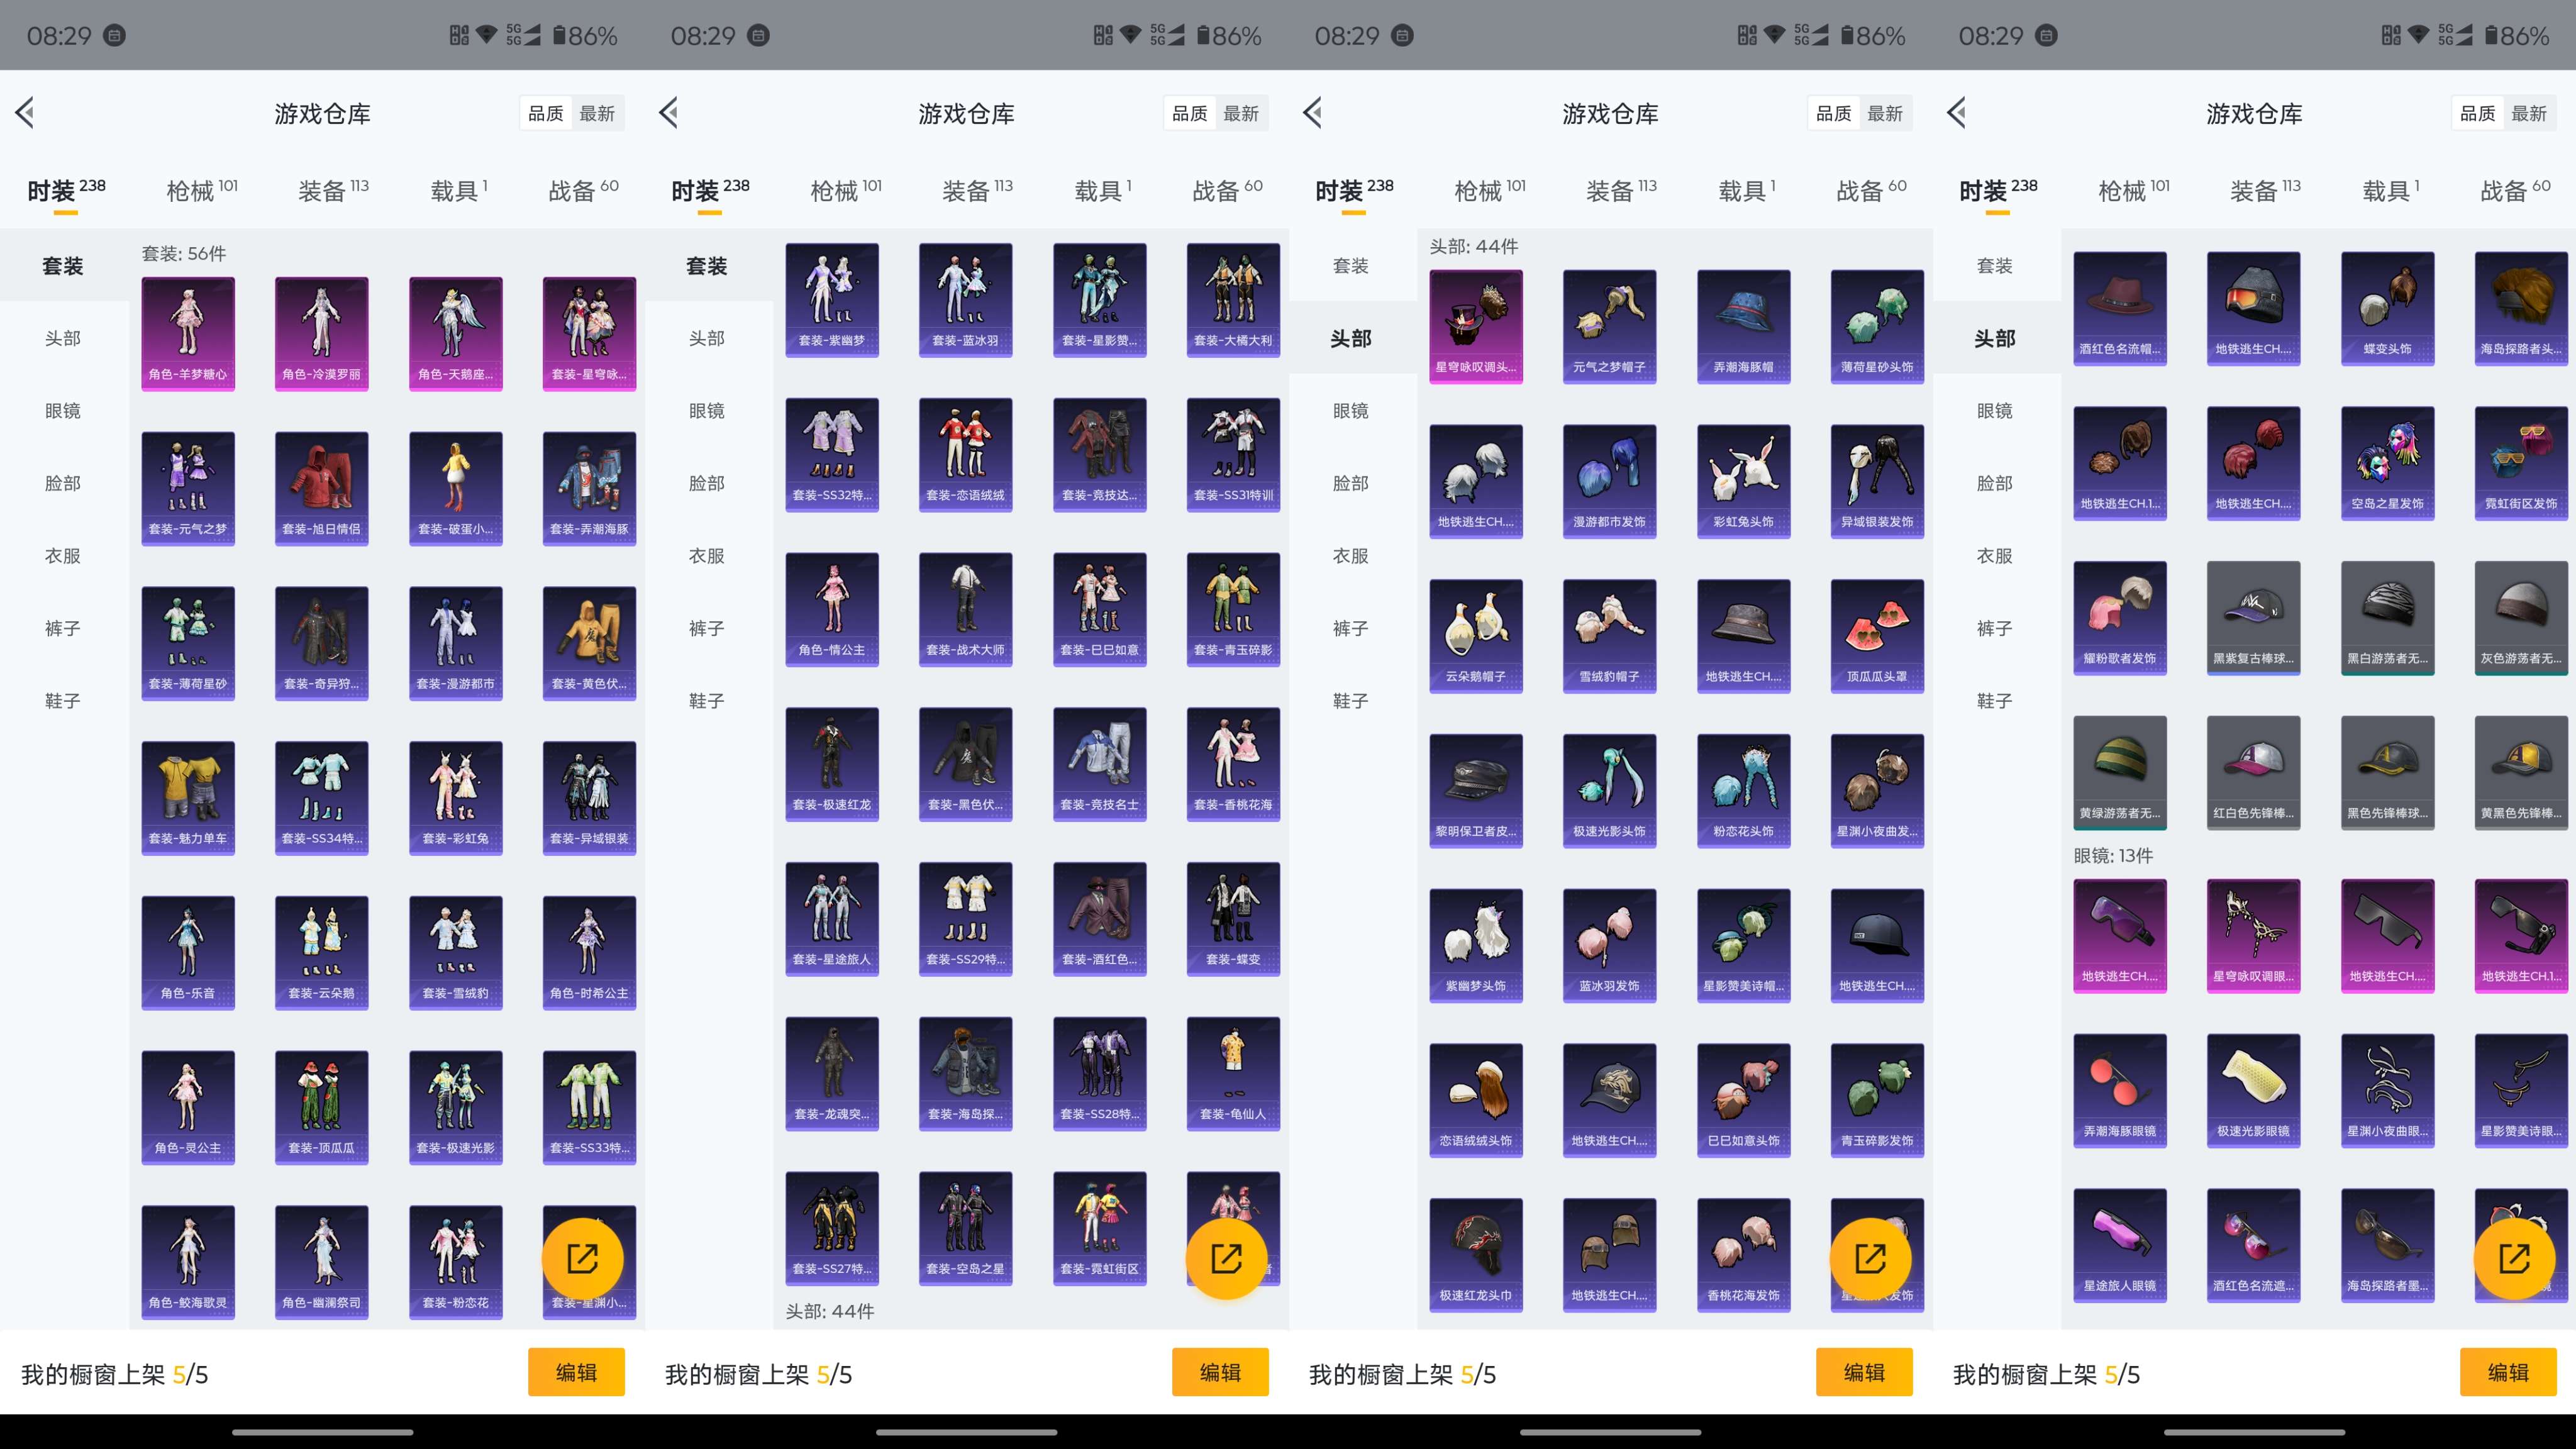
Task: Click the 编辑 button at the bottom
Action: pos(577,1372)
